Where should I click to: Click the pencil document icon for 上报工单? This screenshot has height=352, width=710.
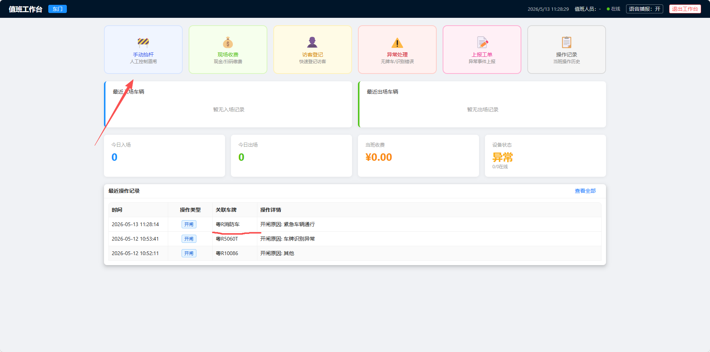pos(482,42)
